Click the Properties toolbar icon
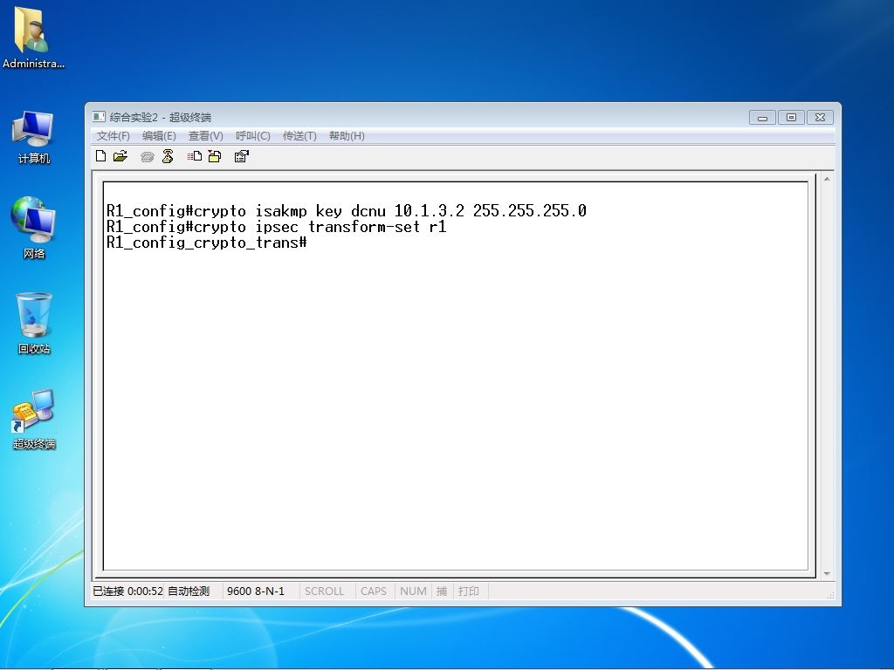The height and width of the screenshot is (670, 894). (x=242, y=156)
